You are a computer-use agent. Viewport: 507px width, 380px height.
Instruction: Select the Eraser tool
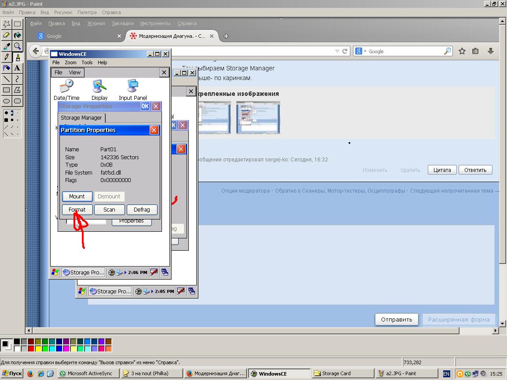[x=7, y=35]
